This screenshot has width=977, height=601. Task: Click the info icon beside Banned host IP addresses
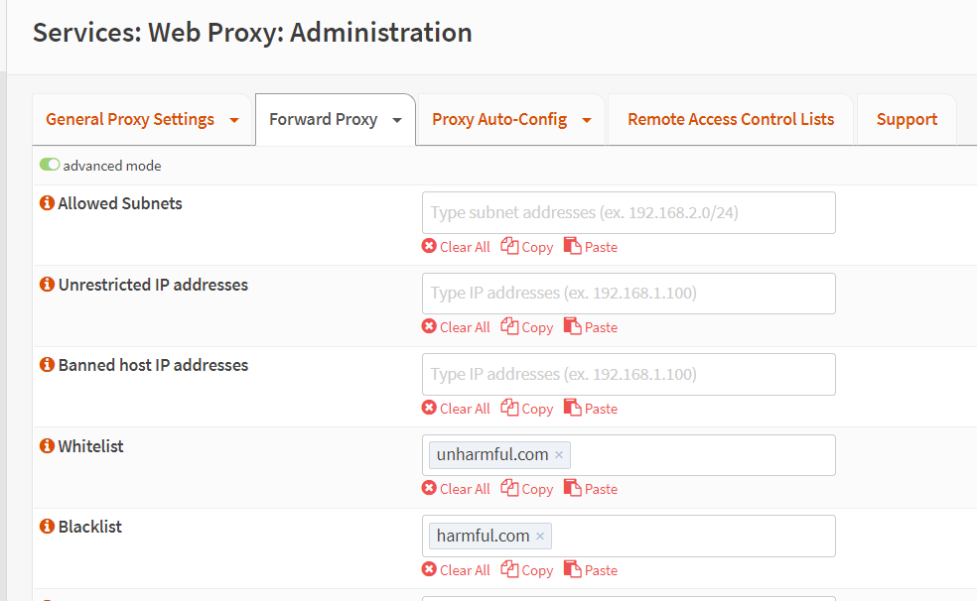pyautogui.click(x=46, y=365)
